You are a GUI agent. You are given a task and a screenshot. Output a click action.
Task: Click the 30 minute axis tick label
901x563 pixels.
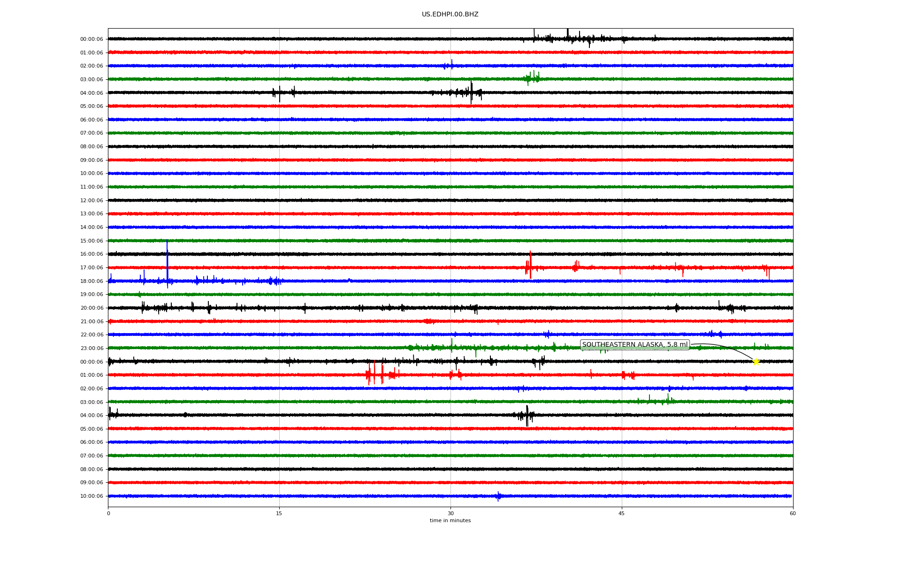pyautogui.click(x=450, y=514)
